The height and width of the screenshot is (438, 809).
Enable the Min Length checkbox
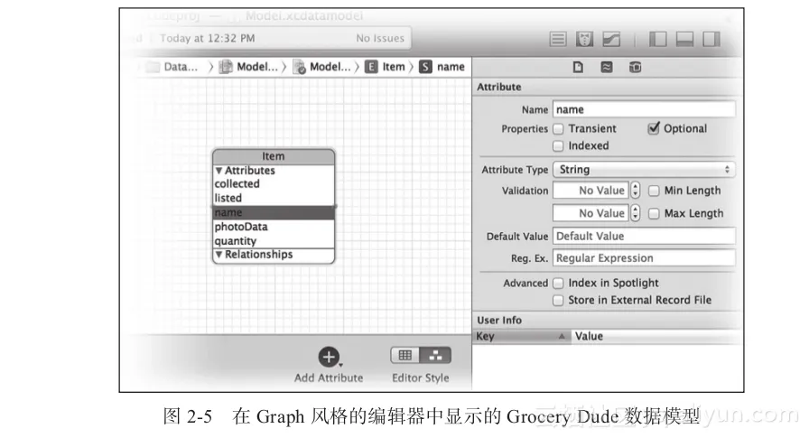pyautogui.click(x=654, y=191)
